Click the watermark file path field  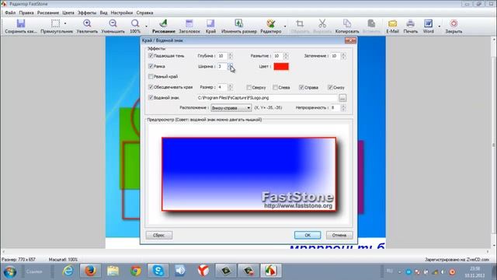(267, 98)
